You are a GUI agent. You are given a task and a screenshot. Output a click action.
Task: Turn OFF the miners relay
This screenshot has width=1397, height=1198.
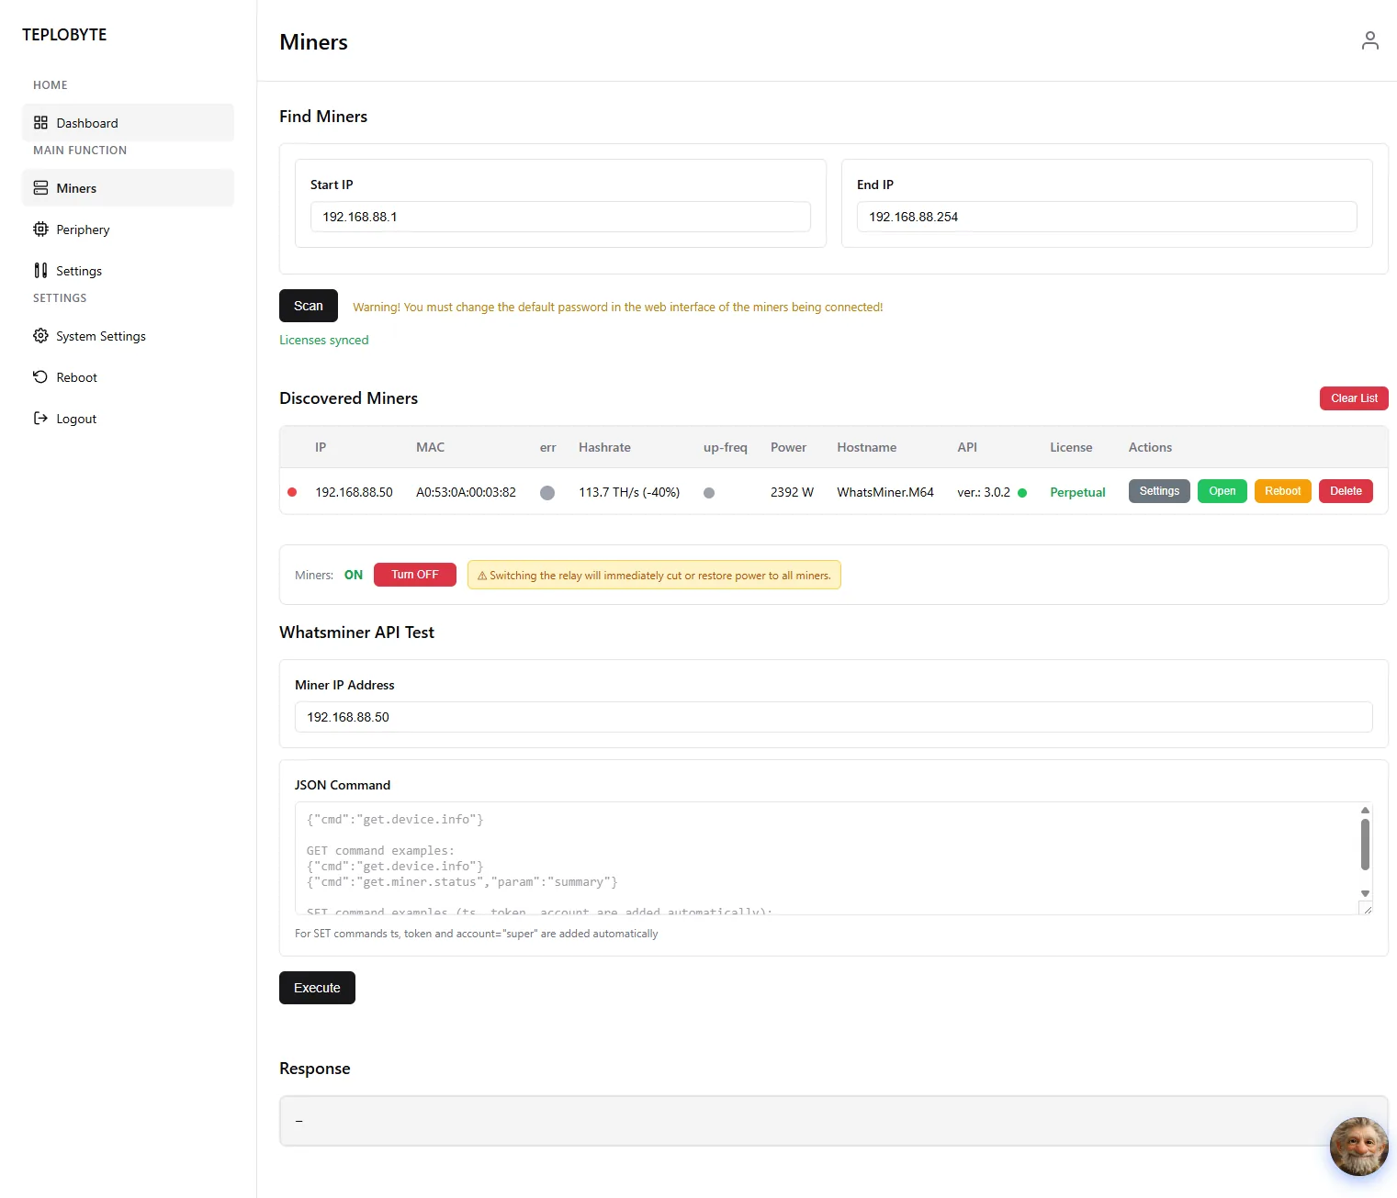415,575
